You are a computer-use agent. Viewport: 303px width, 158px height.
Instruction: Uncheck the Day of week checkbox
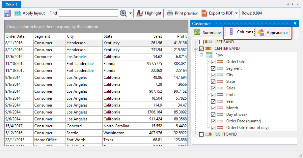pos(213,114)
